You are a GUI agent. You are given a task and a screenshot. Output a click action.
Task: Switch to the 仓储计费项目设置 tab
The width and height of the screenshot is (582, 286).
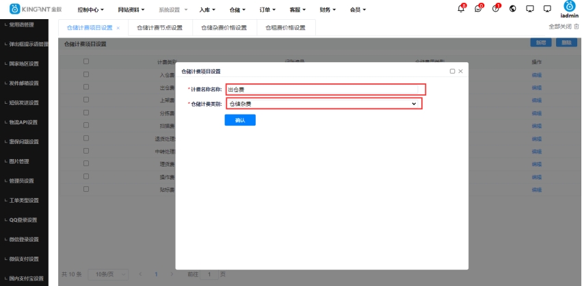point(90,28)
